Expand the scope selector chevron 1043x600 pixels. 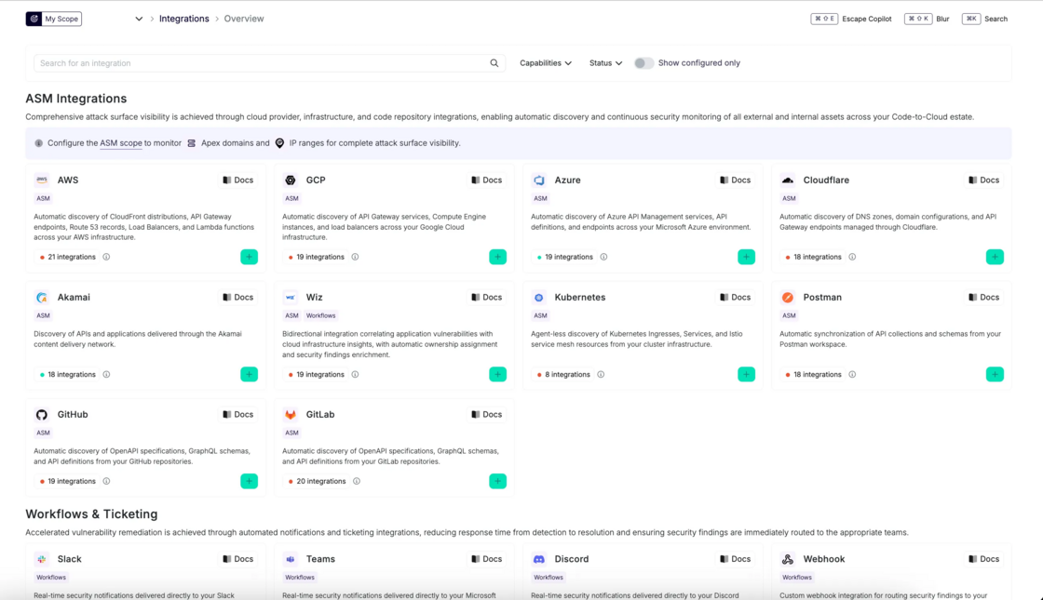click(139, 19)
